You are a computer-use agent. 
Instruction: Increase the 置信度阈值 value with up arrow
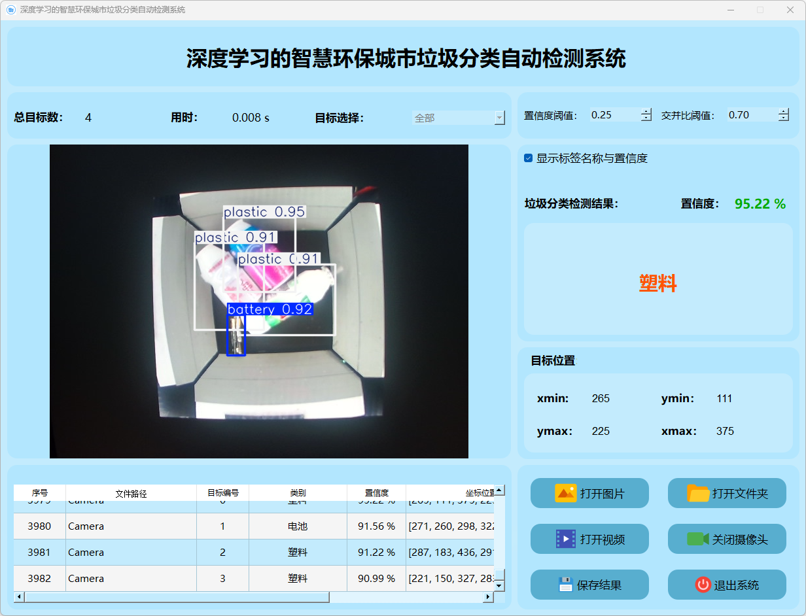pos(646,111)
